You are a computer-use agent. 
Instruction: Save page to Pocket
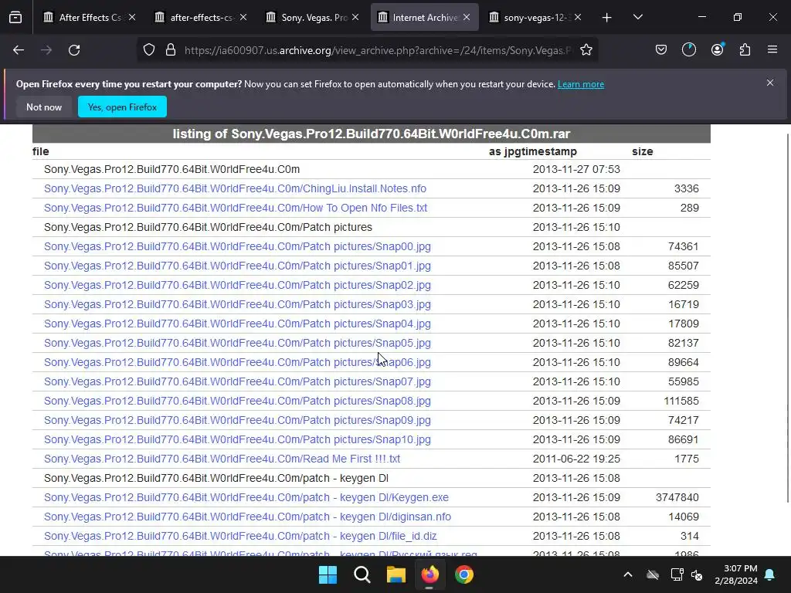661,50
